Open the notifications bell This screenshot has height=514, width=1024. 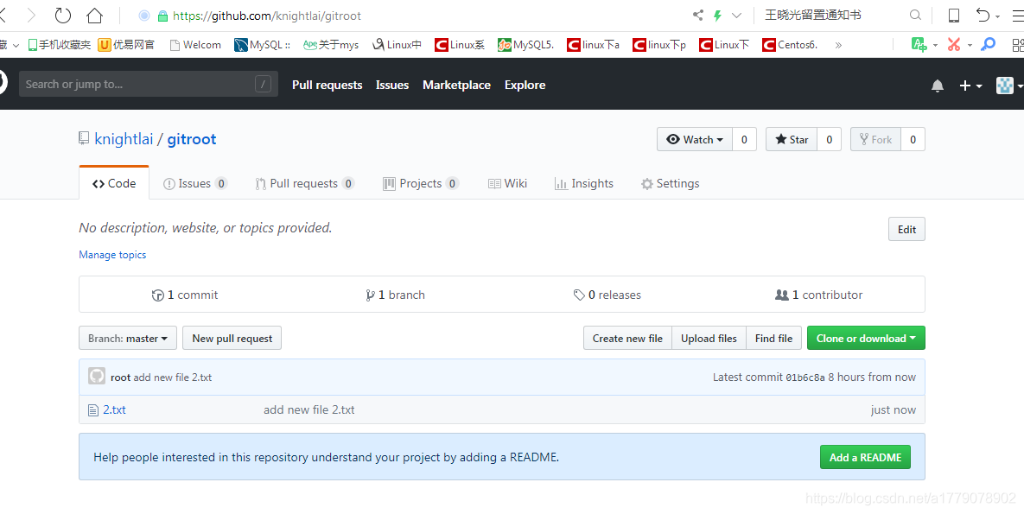(937, 86)
